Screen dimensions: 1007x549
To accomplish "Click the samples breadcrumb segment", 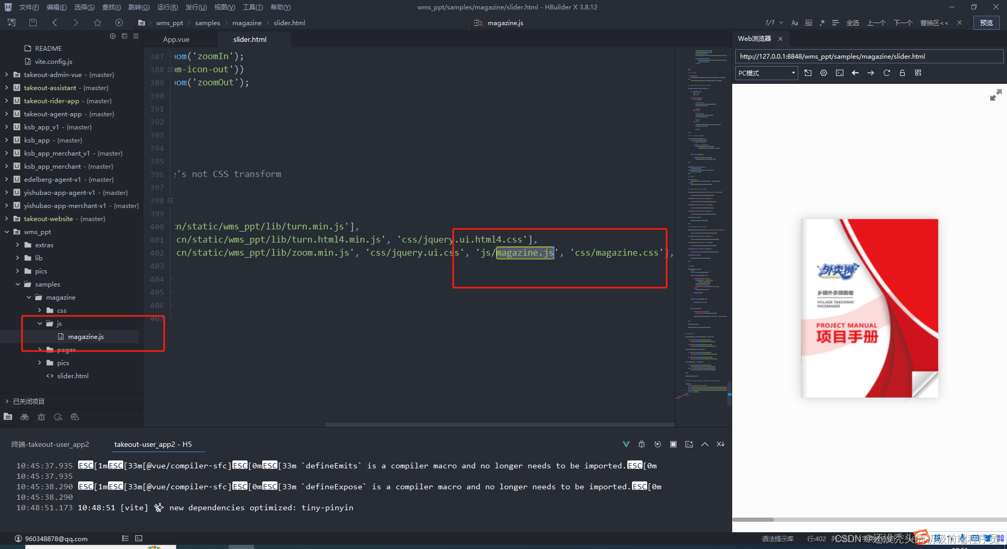I will point(208,23).
